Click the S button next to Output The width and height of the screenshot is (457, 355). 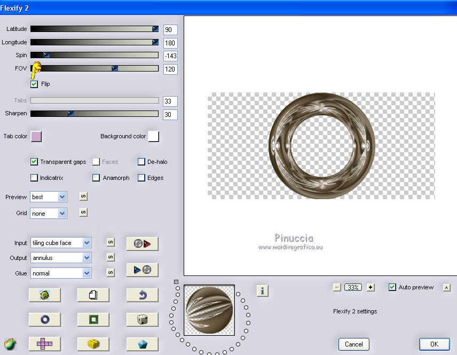pos(111,257)
